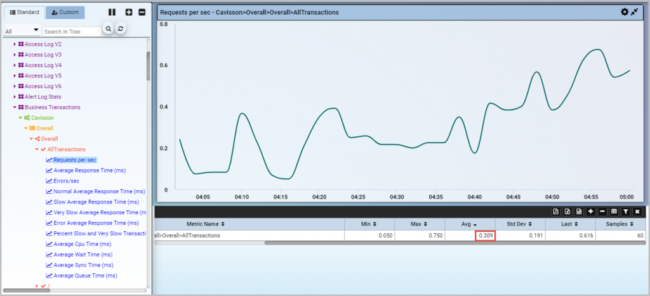Click the metric table horizontal scrollbar

(454, 243)
